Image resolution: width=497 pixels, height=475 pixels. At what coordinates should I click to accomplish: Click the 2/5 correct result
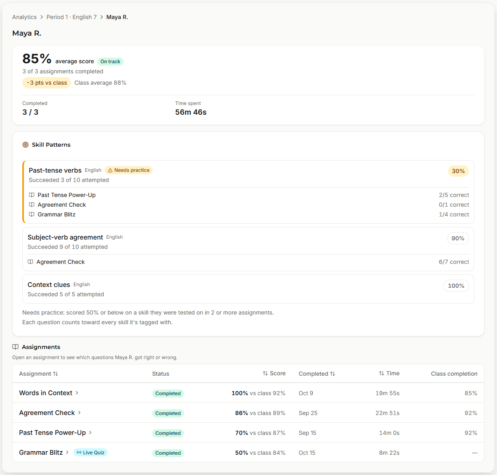point(454,195)
